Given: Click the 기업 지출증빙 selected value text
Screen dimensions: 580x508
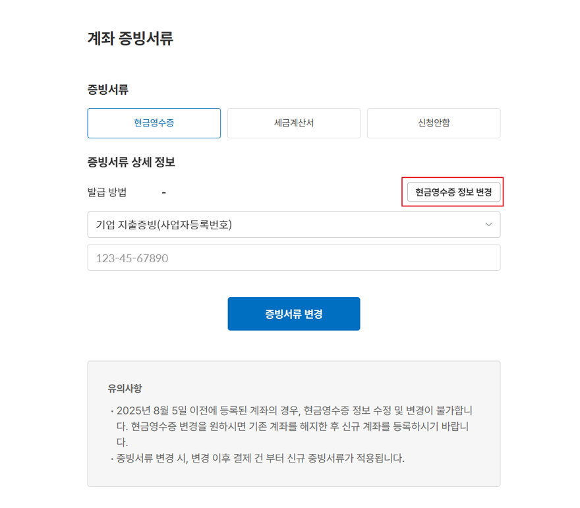Looking at the screenshot, I should tap(164, 225).
